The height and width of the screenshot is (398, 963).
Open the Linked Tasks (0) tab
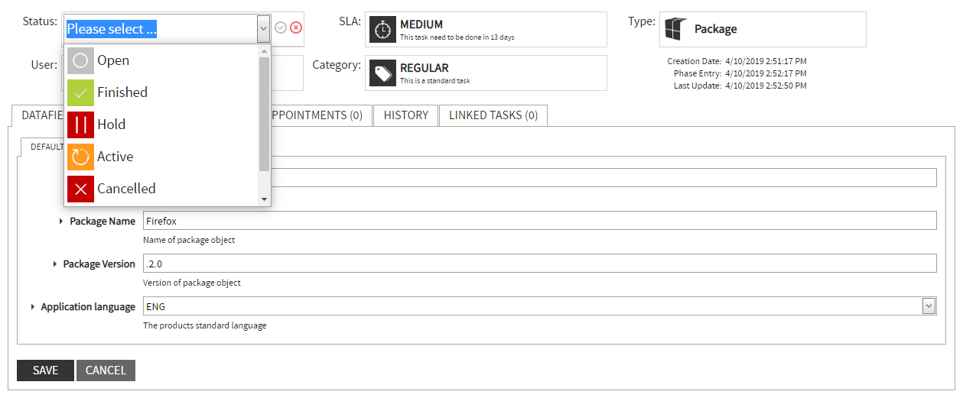[x=493, y=115]
